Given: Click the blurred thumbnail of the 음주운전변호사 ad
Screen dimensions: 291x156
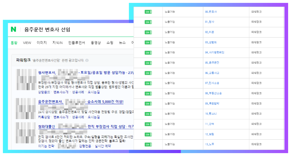Looking at the screenshot, I should click(26, 108).
